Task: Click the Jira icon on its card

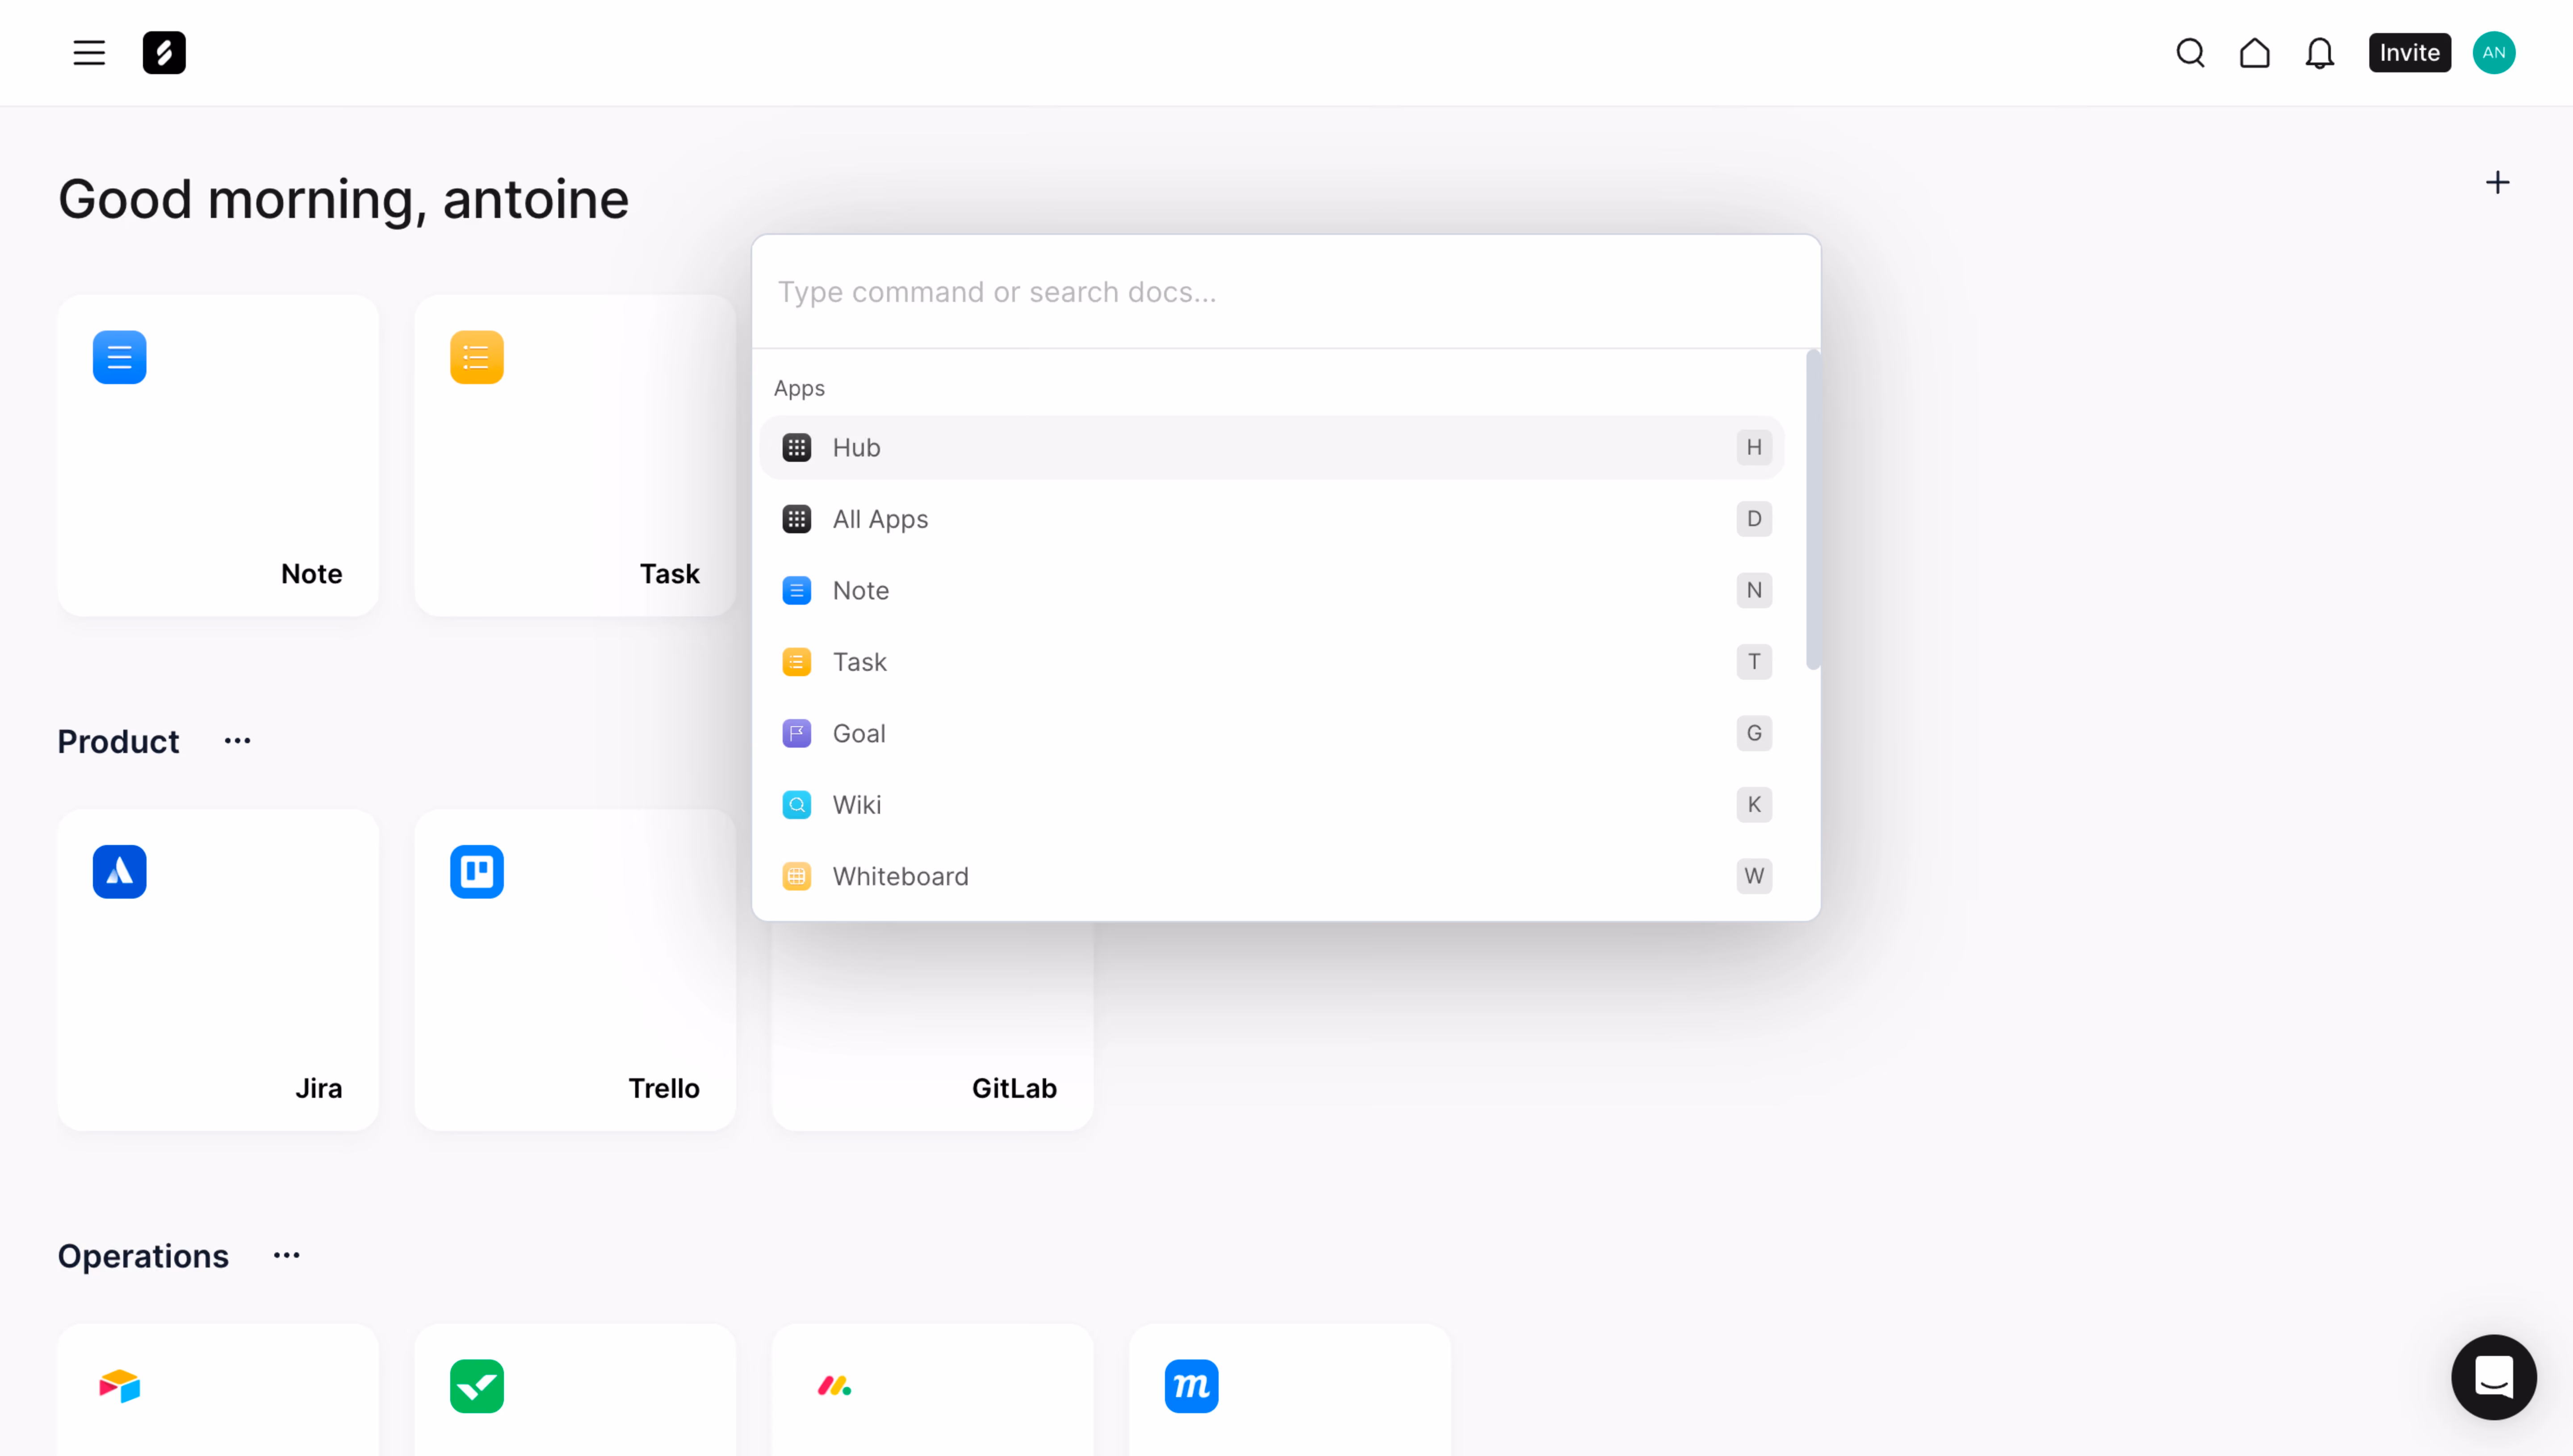Action: pyautogui.click(x=120, y=872)
